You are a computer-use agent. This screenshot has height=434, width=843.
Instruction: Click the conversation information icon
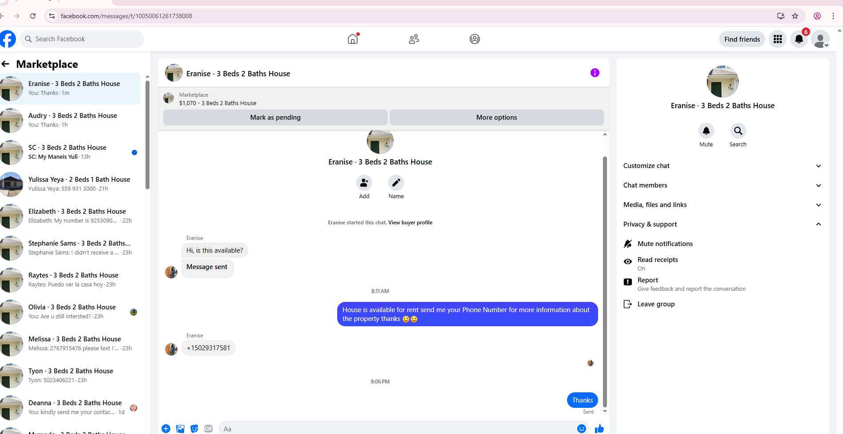pos(595,73)
